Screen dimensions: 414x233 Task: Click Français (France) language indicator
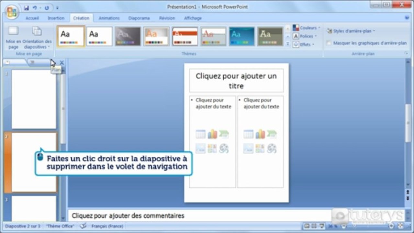(107, 226)
